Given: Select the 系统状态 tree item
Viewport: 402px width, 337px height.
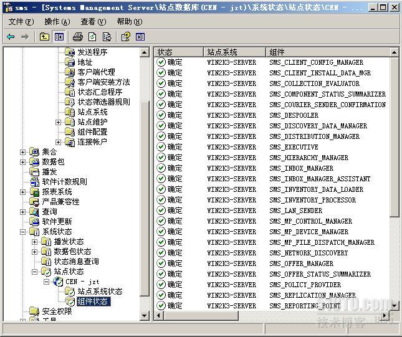Looking at the screenshot, I should coord(57,232).
